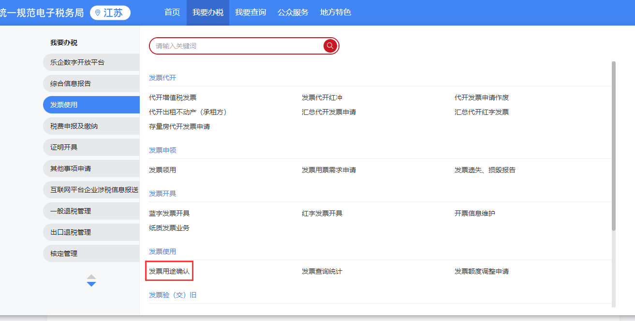The image size is (635, 321).
Task: Click the red search magnifier icon
Action: [330, 46]
